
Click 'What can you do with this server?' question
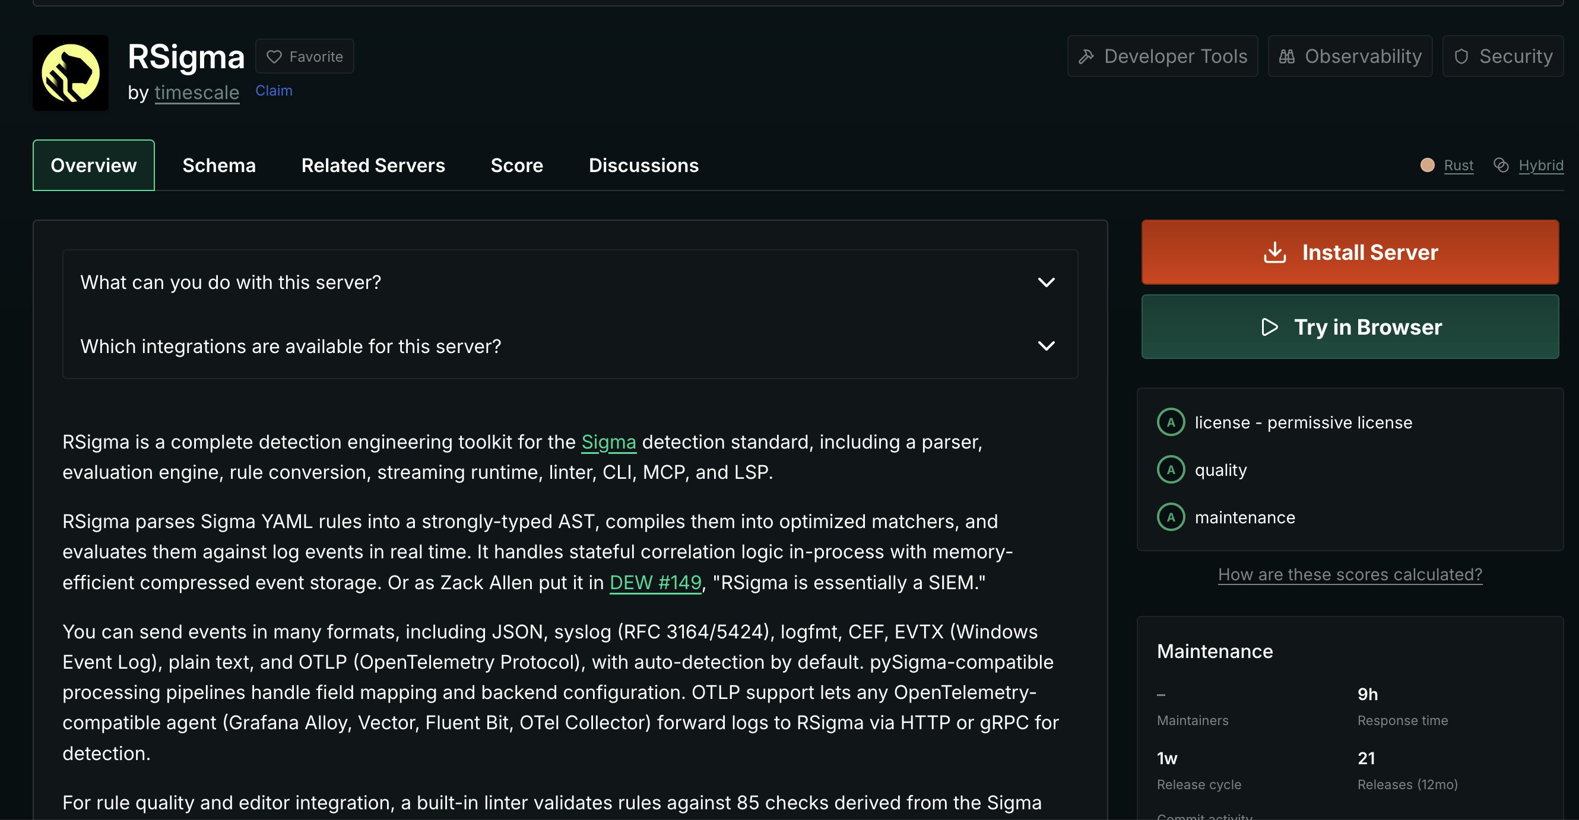[x=230, y=282]
